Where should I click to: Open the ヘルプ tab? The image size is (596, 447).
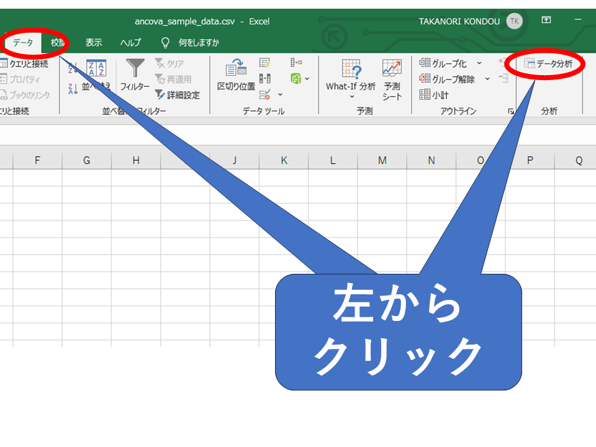click(x=130, y=43)
